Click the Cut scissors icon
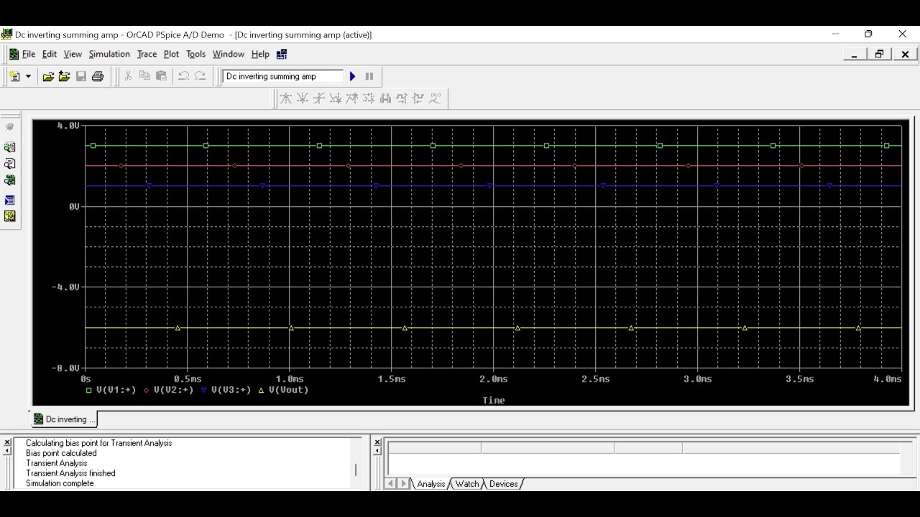The image size is (920, 517). (128, 76)
